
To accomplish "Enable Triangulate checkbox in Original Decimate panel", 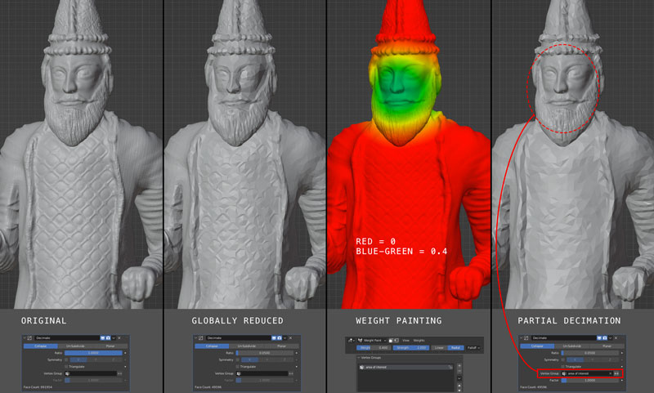I will click(71, 366).
